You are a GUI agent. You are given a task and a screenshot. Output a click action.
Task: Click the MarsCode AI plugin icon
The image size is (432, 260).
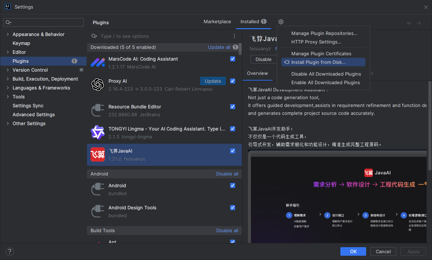tap(97, 62)
